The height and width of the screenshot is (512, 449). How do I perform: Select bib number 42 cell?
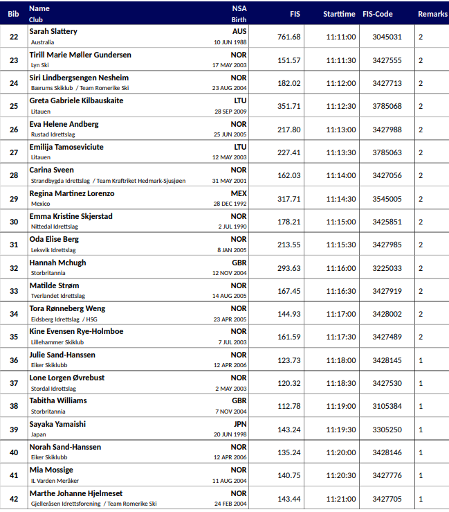[14, 498]
